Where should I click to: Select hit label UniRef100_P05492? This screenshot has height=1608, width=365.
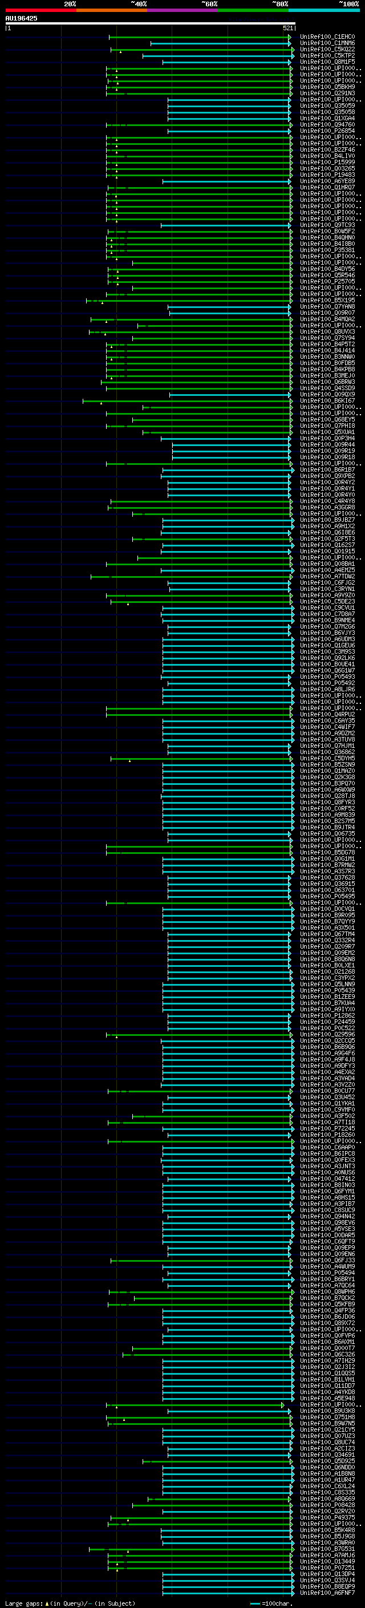click(x=327, y=683)
